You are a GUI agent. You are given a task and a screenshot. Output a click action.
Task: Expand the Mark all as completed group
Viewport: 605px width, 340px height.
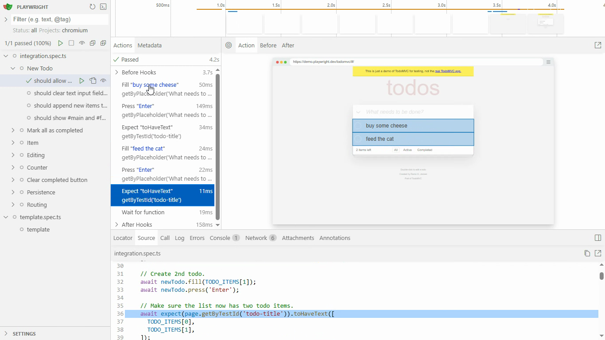coord(13,130)
